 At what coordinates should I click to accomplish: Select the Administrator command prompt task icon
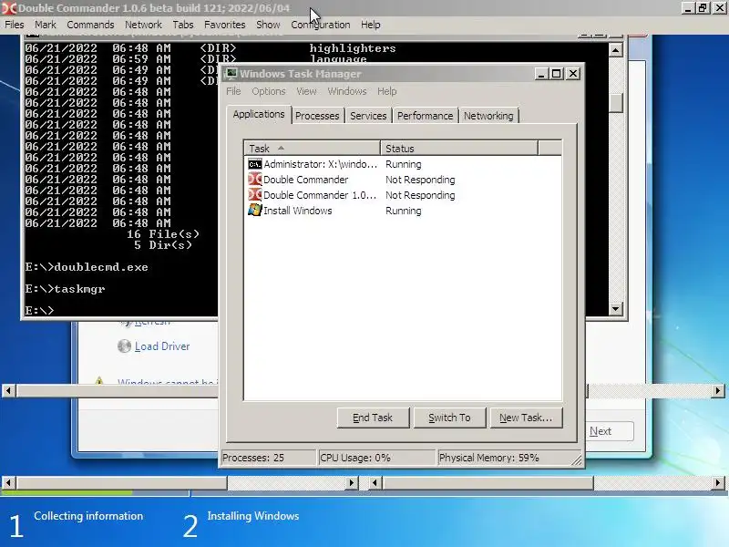pos(255,164)
